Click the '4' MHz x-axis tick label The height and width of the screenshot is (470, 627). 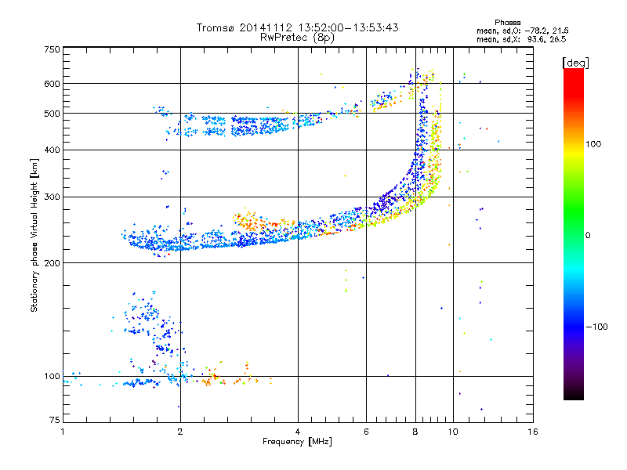(298, 432)
